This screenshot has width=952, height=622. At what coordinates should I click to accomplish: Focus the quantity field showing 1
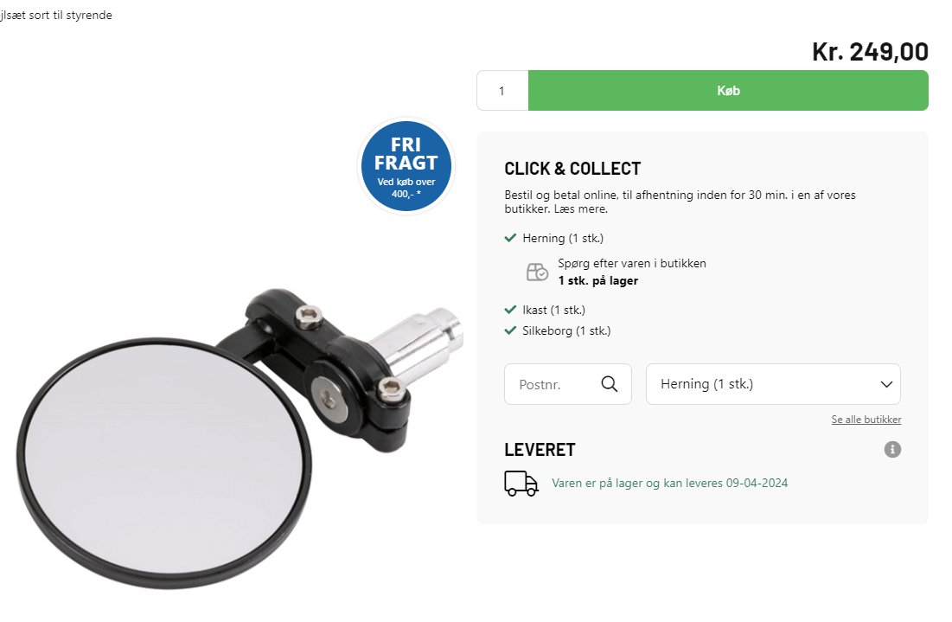(x=502, y=91)
